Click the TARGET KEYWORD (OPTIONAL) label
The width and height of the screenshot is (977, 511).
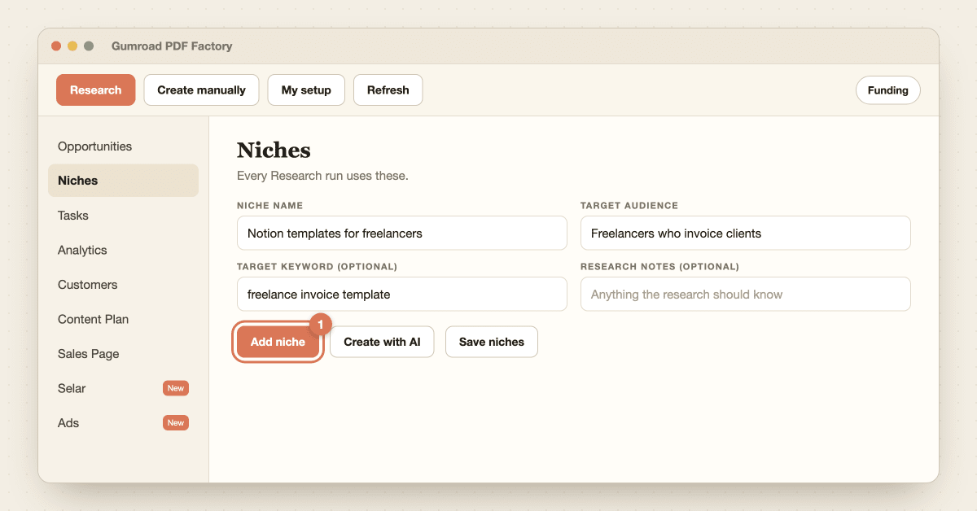pyautogui.click(x=317, y=267)
